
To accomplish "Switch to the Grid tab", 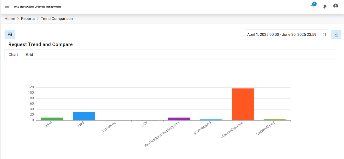I will (29, 55).
